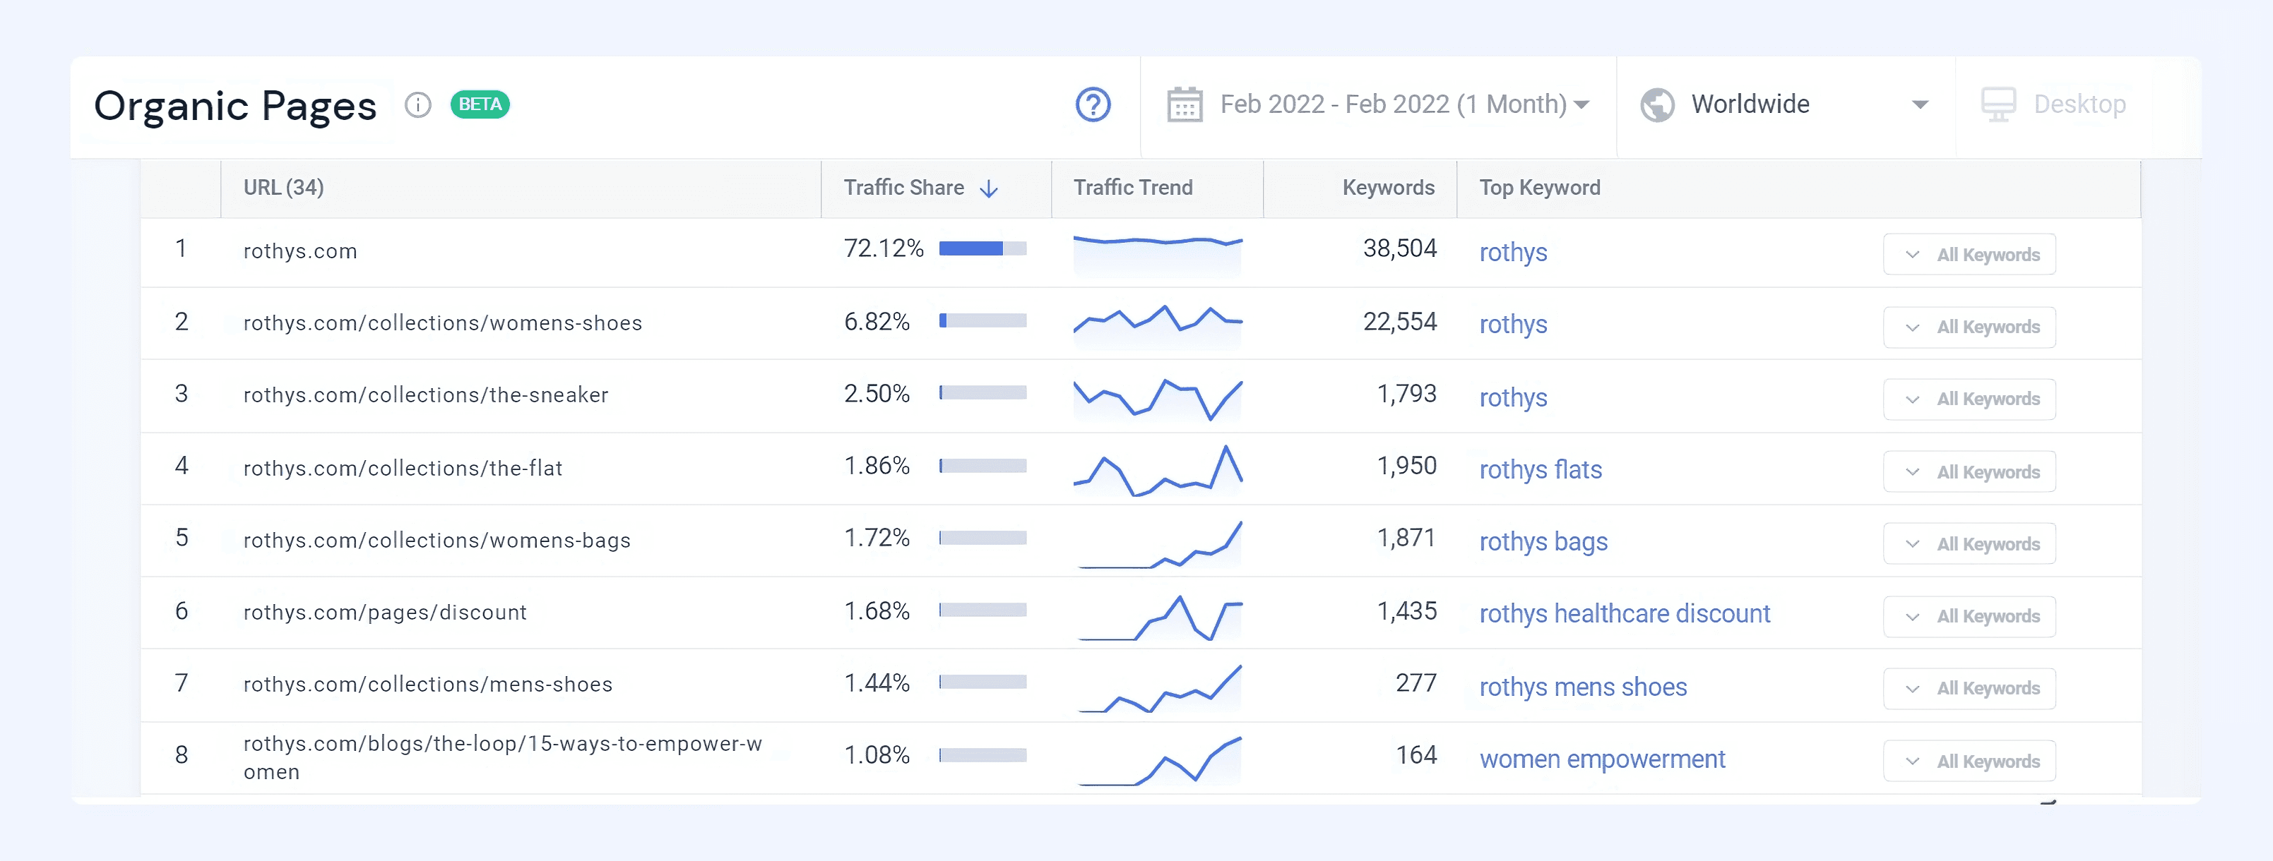Click the Desktop monitor icon
Image resolution: width=2273 pixels, height=861 pixels.
1998,105
